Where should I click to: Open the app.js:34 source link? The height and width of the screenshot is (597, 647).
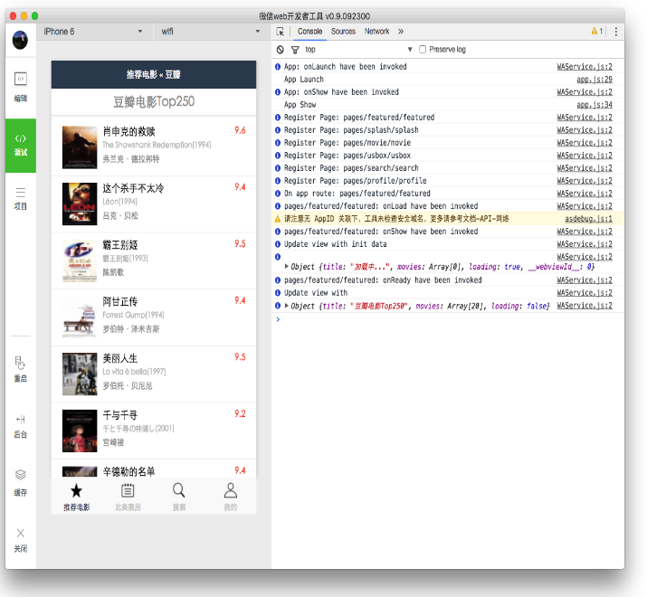click(x=595, y=105)
